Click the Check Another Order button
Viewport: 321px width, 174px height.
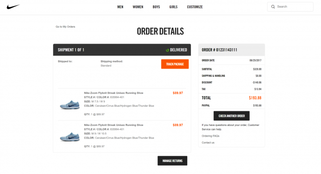(231, 116)
